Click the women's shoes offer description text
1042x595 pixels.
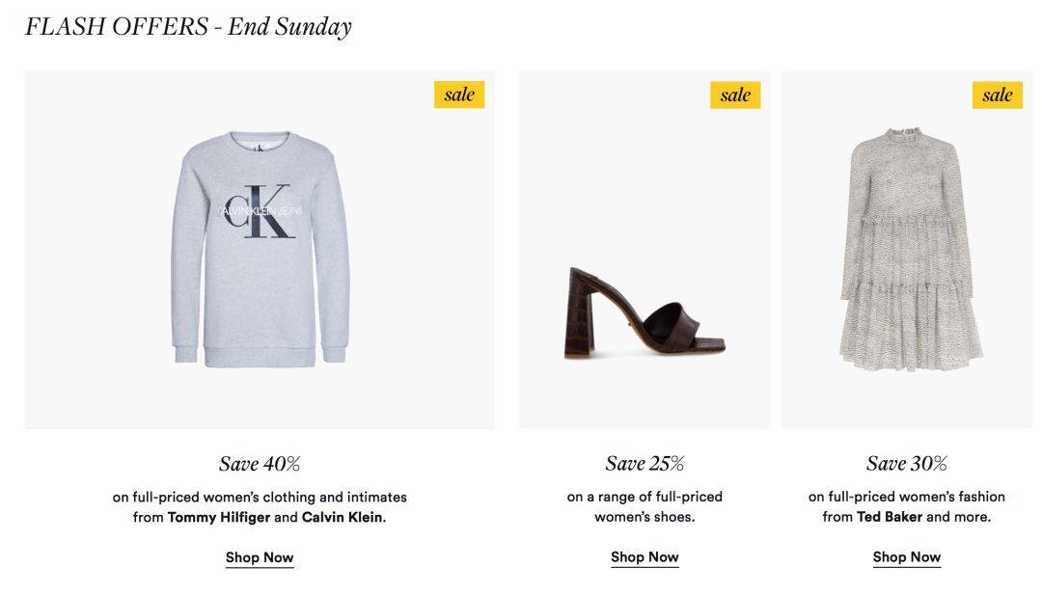pos(644,506)
